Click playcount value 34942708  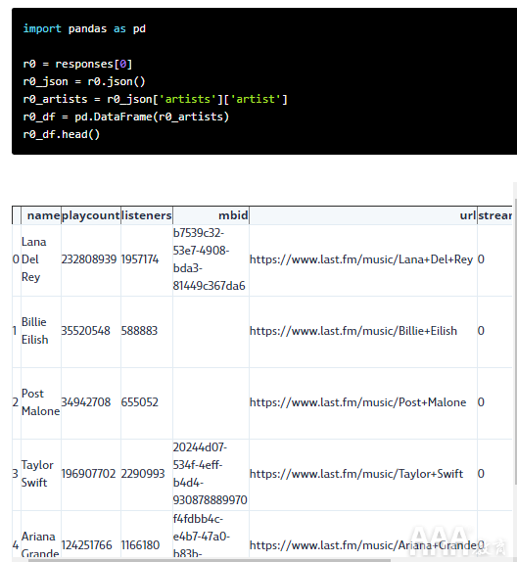click(86, 402)
